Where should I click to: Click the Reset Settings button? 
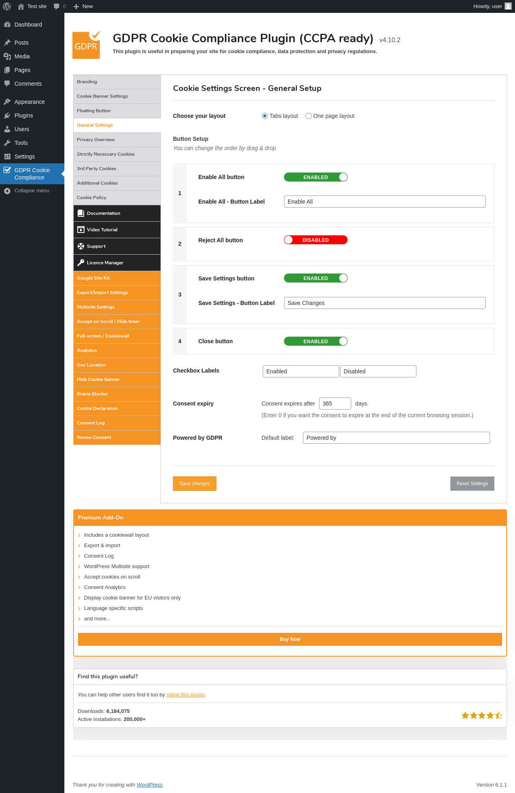[472, 484]
